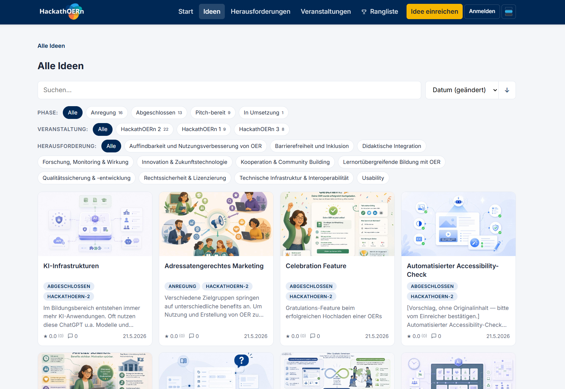565x389 pixels.
Task: Open the KI-Infrastrukturen idea title
Action: [x=71, y=266]
